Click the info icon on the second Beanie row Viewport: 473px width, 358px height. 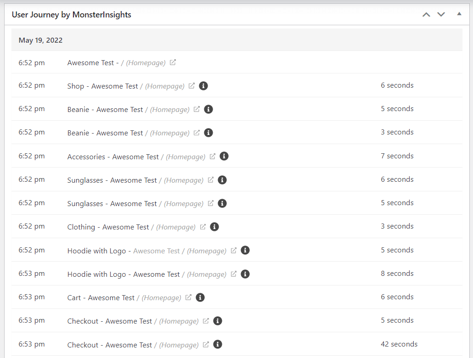click(x=208, y=133)
